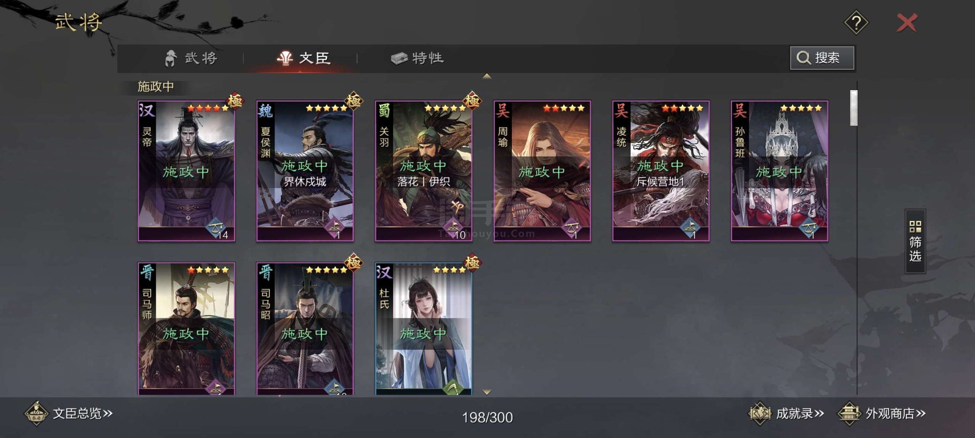Screen dimensions: 975x438
Task: Switch to the 特性 tab
Action: coord(417,58)
